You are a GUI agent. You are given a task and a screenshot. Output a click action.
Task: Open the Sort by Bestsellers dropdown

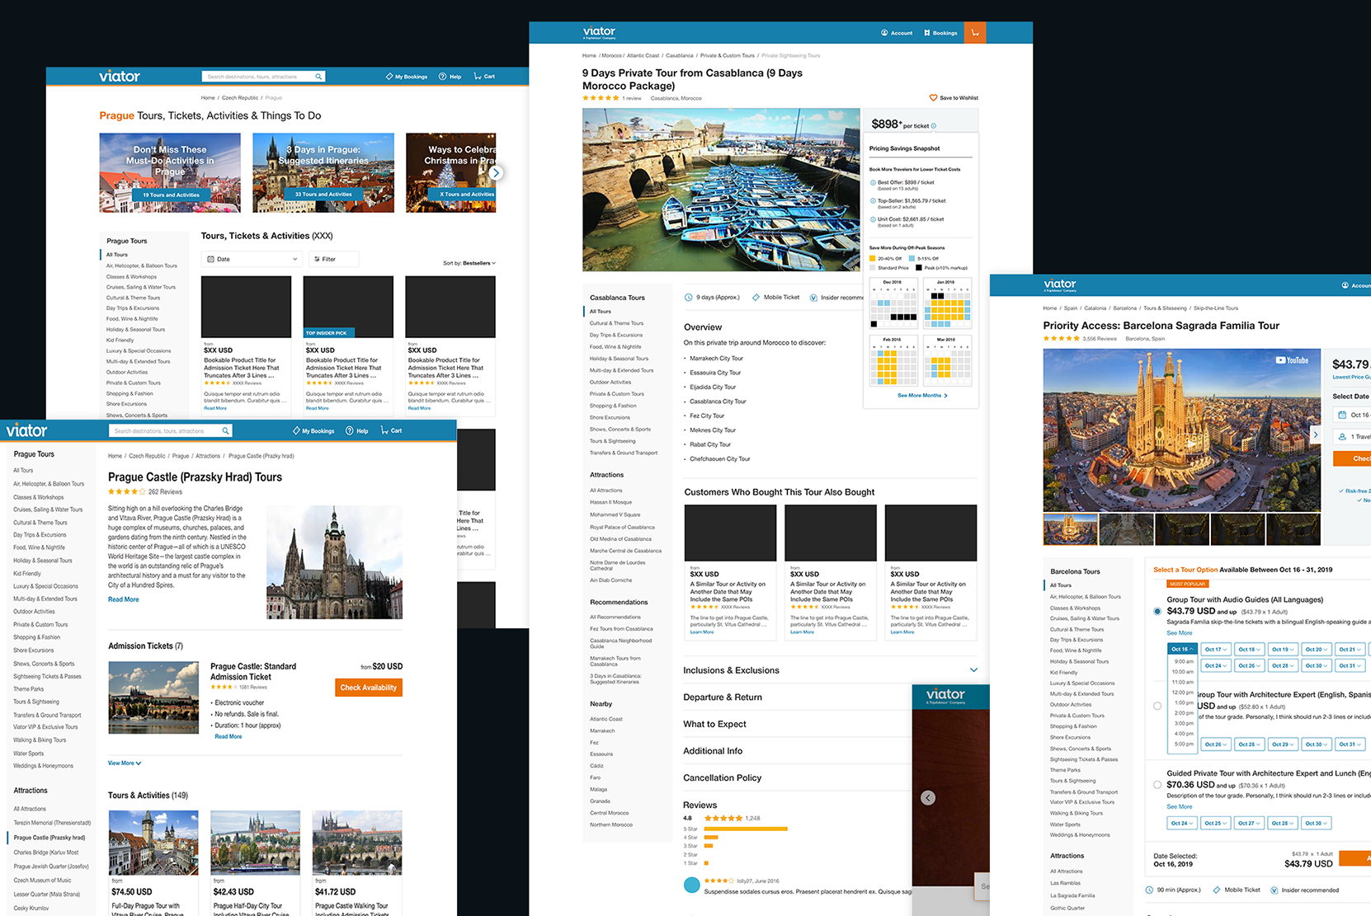pyautogui.click(x=469, y=263)
